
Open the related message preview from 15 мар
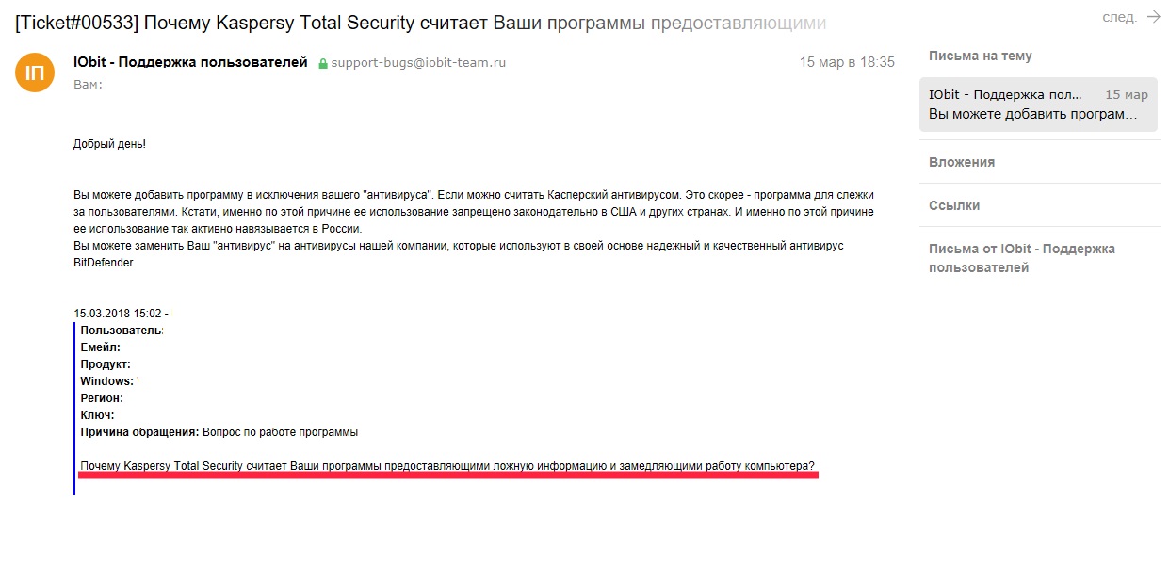(1039, 105)
